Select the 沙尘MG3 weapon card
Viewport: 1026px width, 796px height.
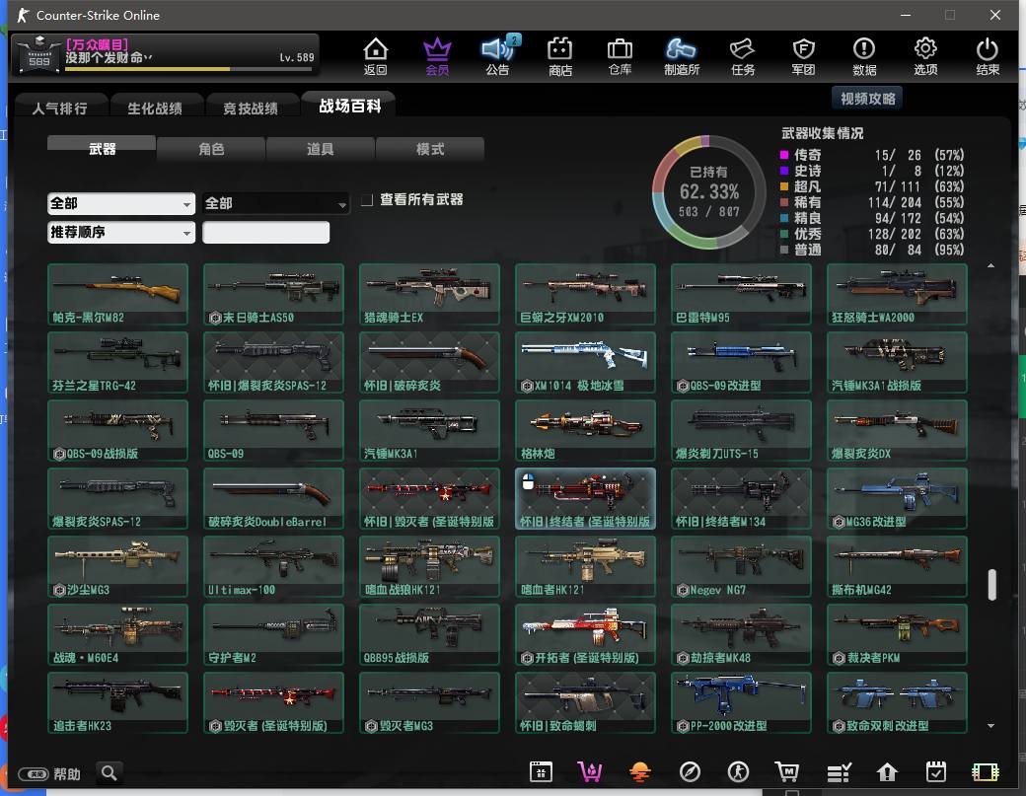[117, 566]
